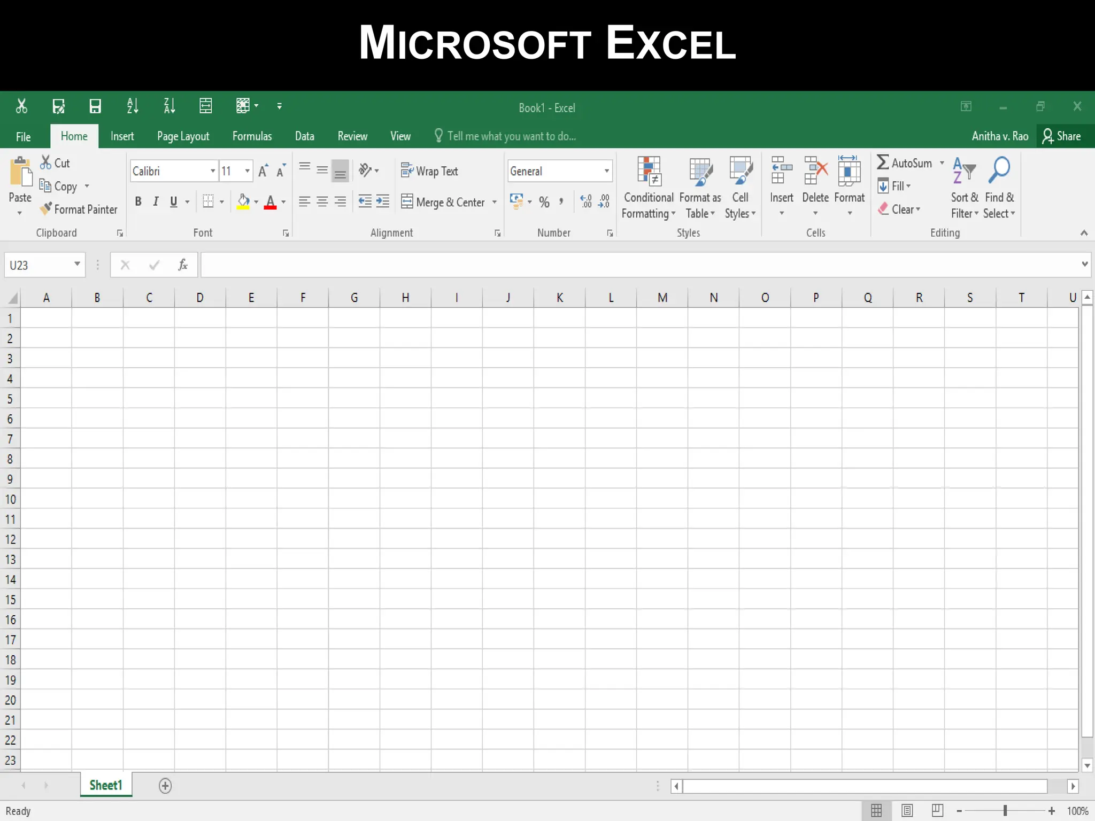1095x821 pixels.
Task: Click the Tell me what you want to do box
Action: point(506,136)
